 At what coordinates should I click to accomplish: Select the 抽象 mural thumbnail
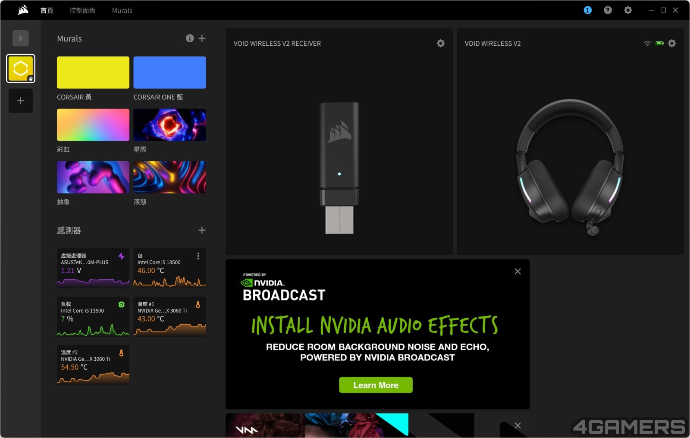[93, 177]
